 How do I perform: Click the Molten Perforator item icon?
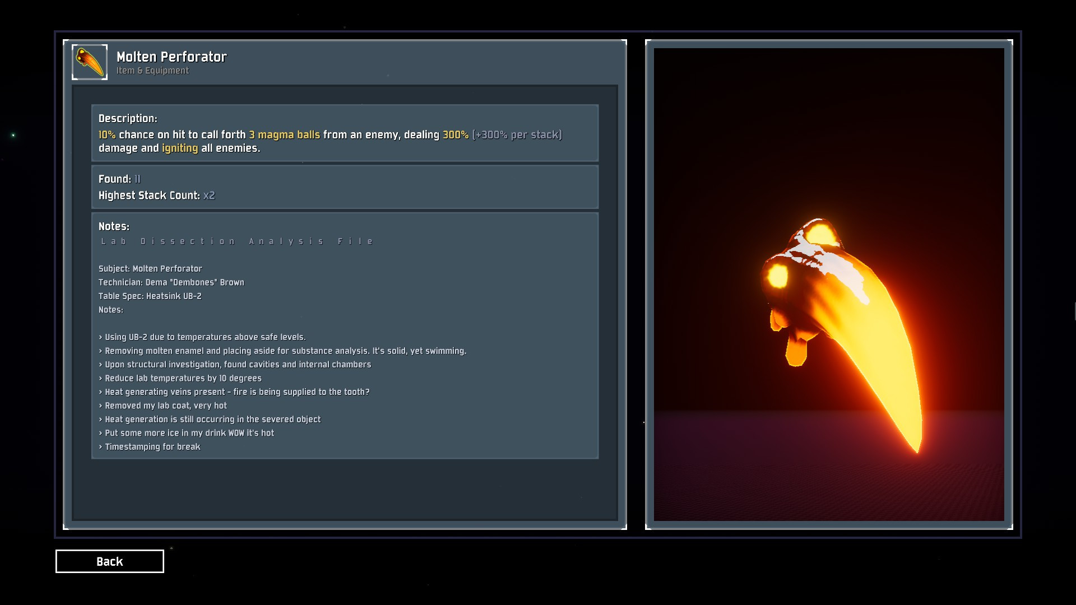90,62
